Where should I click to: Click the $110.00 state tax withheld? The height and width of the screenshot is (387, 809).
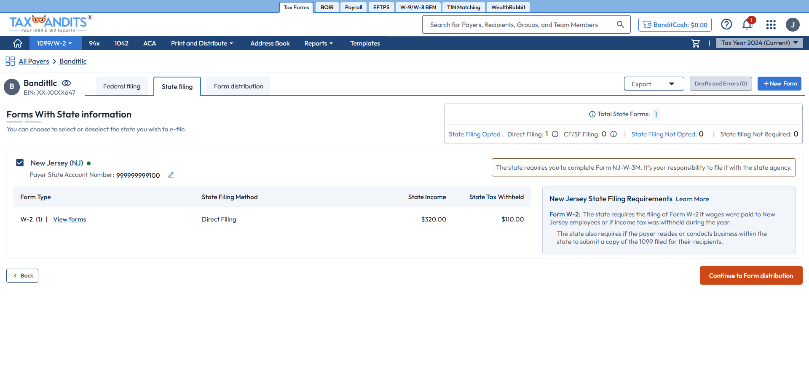(x=512, y=219)
